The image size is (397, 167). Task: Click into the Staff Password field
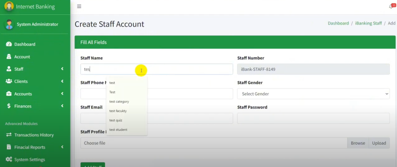pyautogui.click(x=313, y=118)
